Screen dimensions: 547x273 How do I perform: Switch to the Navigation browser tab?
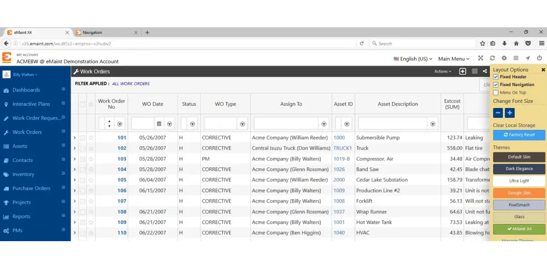point(106,33)
